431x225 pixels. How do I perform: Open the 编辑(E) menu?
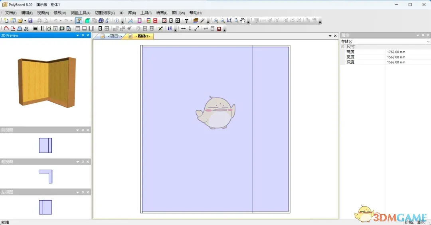pos(27,13)
